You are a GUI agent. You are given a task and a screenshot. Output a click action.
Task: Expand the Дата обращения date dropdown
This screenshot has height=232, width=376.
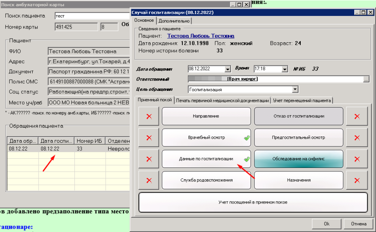click(x=228, y=69)
